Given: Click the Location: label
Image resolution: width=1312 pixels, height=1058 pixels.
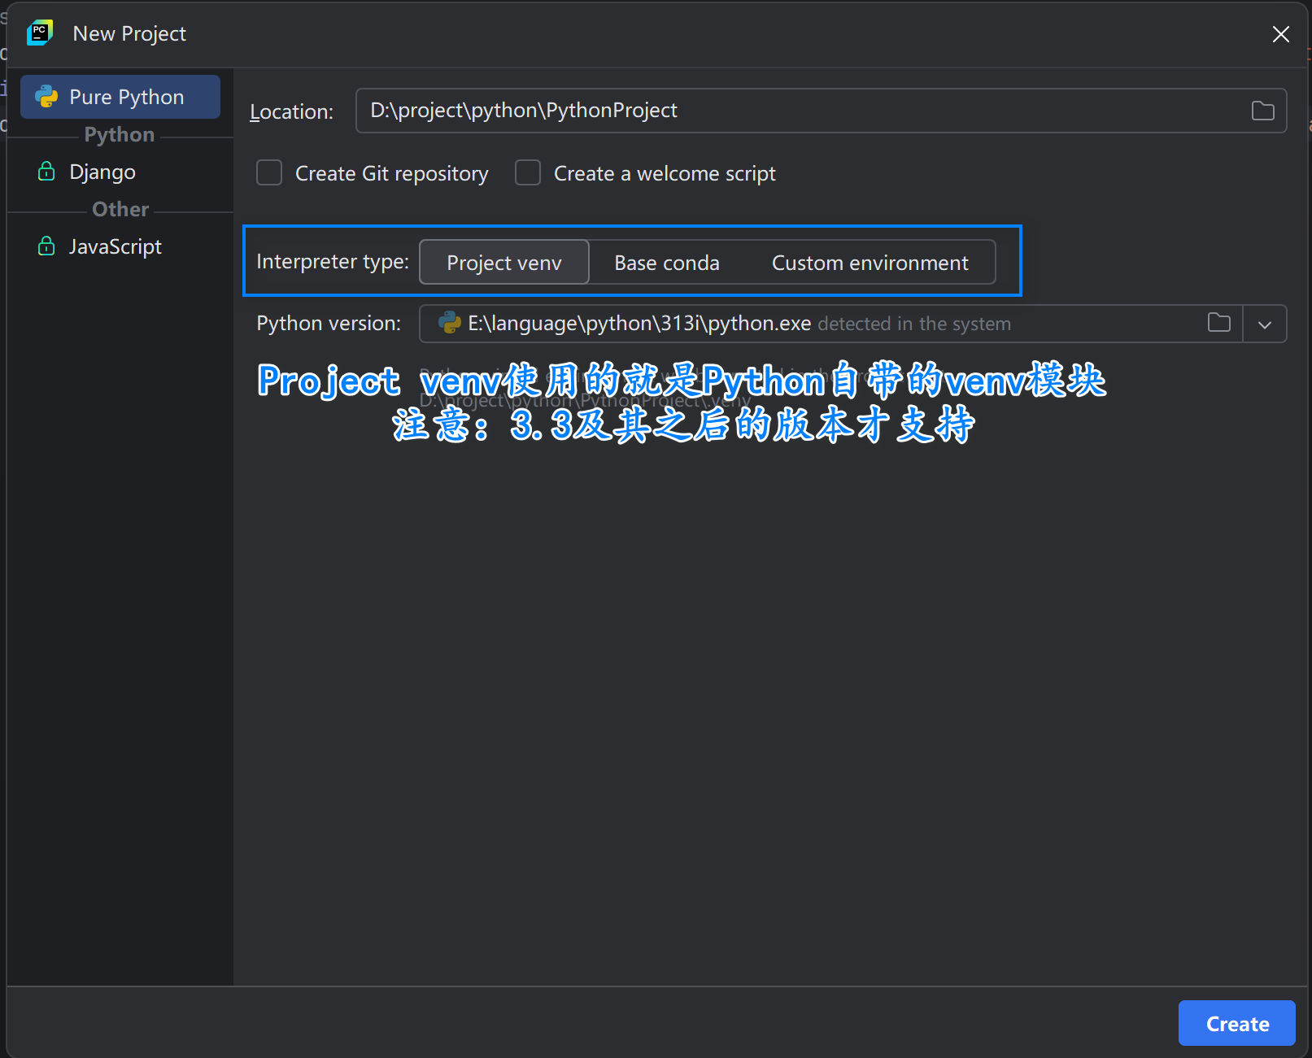Looking at the screenshot, I should point(291,111).
